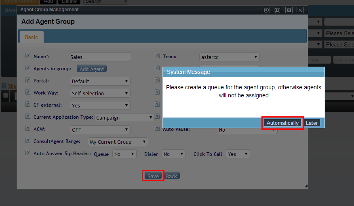Click Automatically in the System Message
354x206 pixels.
click(282, 123)
